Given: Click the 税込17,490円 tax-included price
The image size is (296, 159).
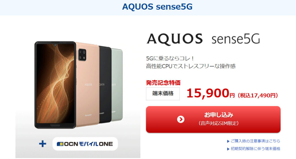Looking at the screenshot, I should 258,96.
